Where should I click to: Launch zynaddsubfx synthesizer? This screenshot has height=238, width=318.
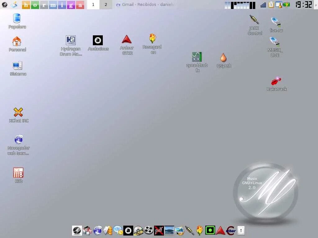pyautogui.click(x=197, y=62)
